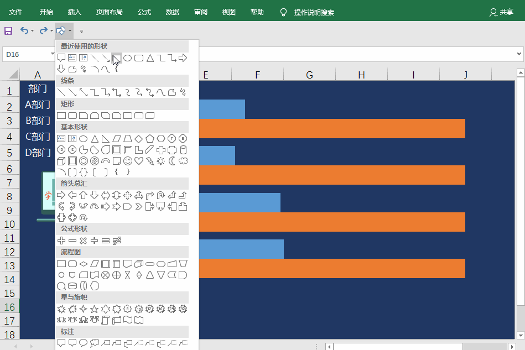525x350 pixels.
Task: Click the Shapes icon in quick access toolbar
Action: pos(61,31)
